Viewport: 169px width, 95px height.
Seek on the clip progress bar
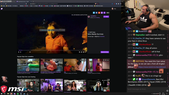point(52,50)
